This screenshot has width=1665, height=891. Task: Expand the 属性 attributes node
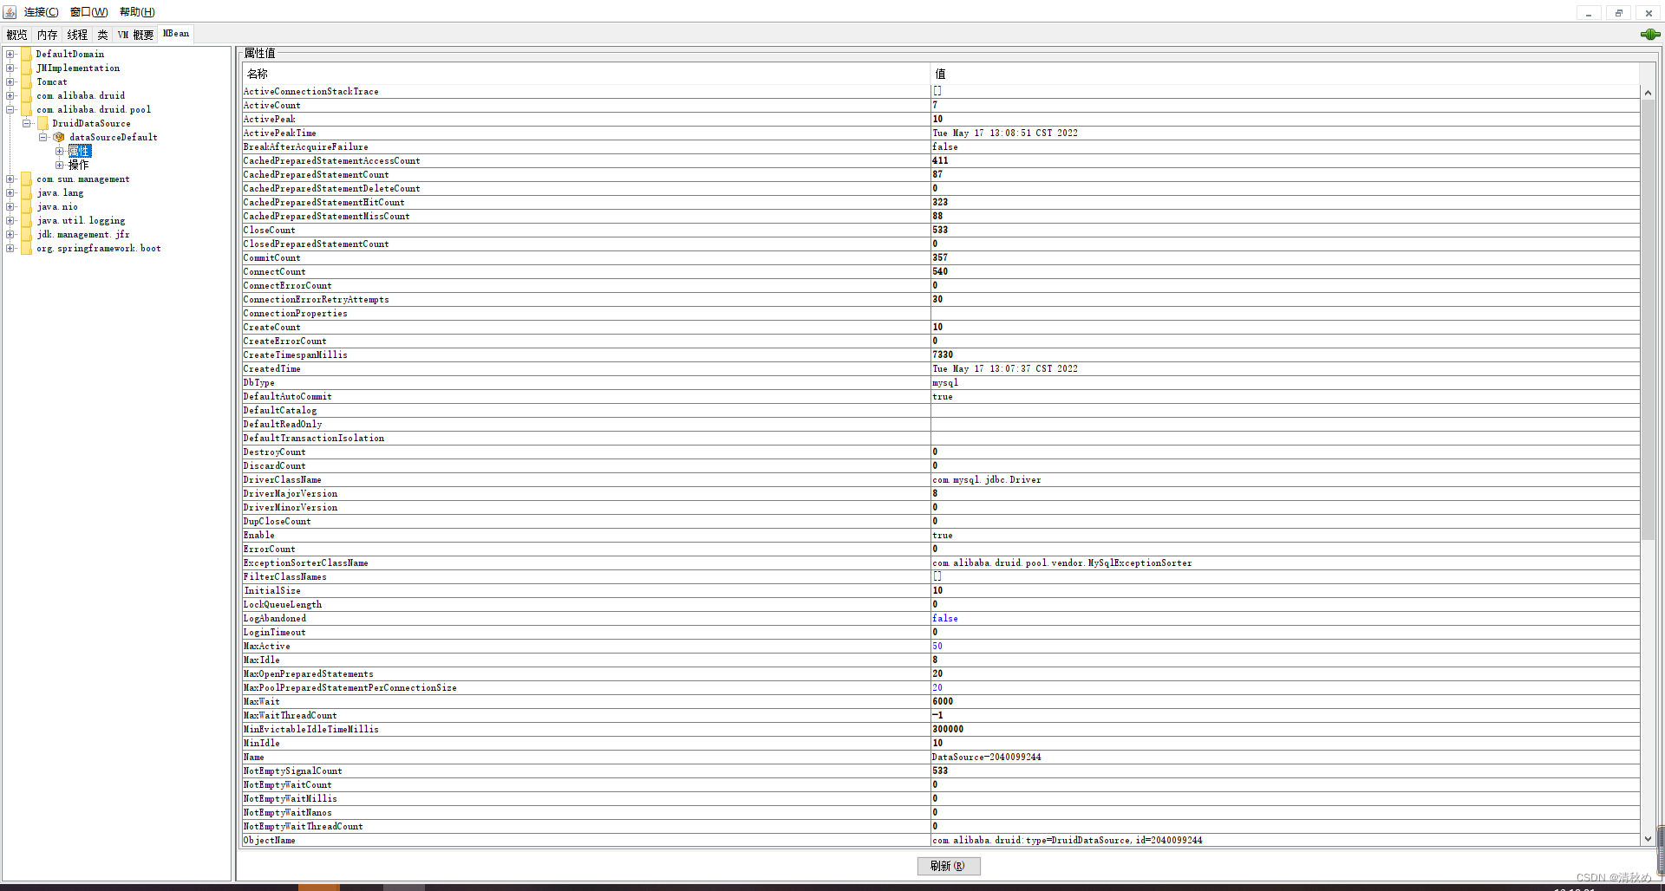[60, 151]
